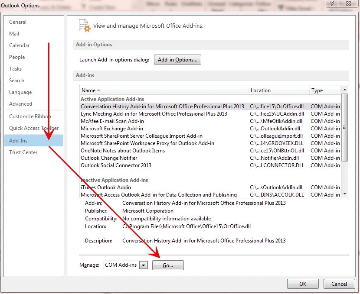
Task: Click C:\...fice15\UCAddin.dll location cell
Action: (x=277, y=114)
